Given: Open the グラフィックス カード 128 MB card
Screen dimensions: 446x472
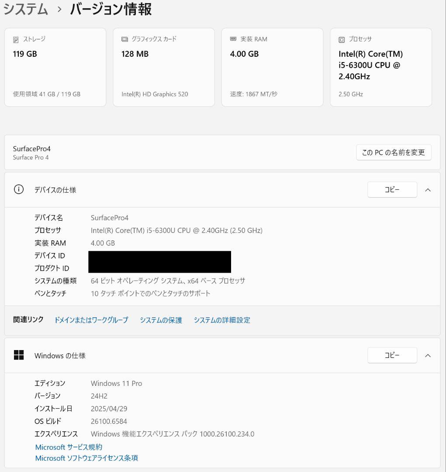Looking at the screenshot, I should point(164,67).
